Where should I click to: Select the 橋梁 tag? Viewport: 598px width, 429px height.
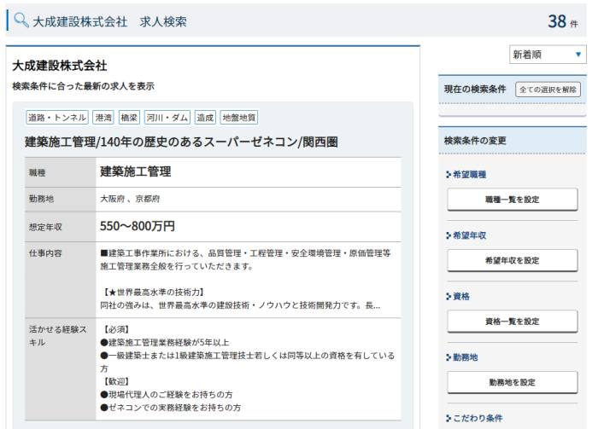click(x=129, y=118)
